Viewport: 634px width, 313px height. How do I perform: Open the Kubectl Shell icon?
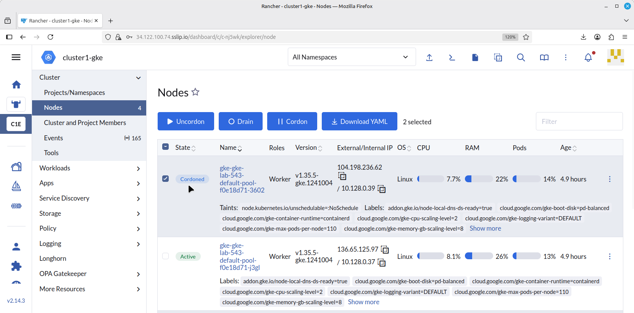tap(452, 57)
